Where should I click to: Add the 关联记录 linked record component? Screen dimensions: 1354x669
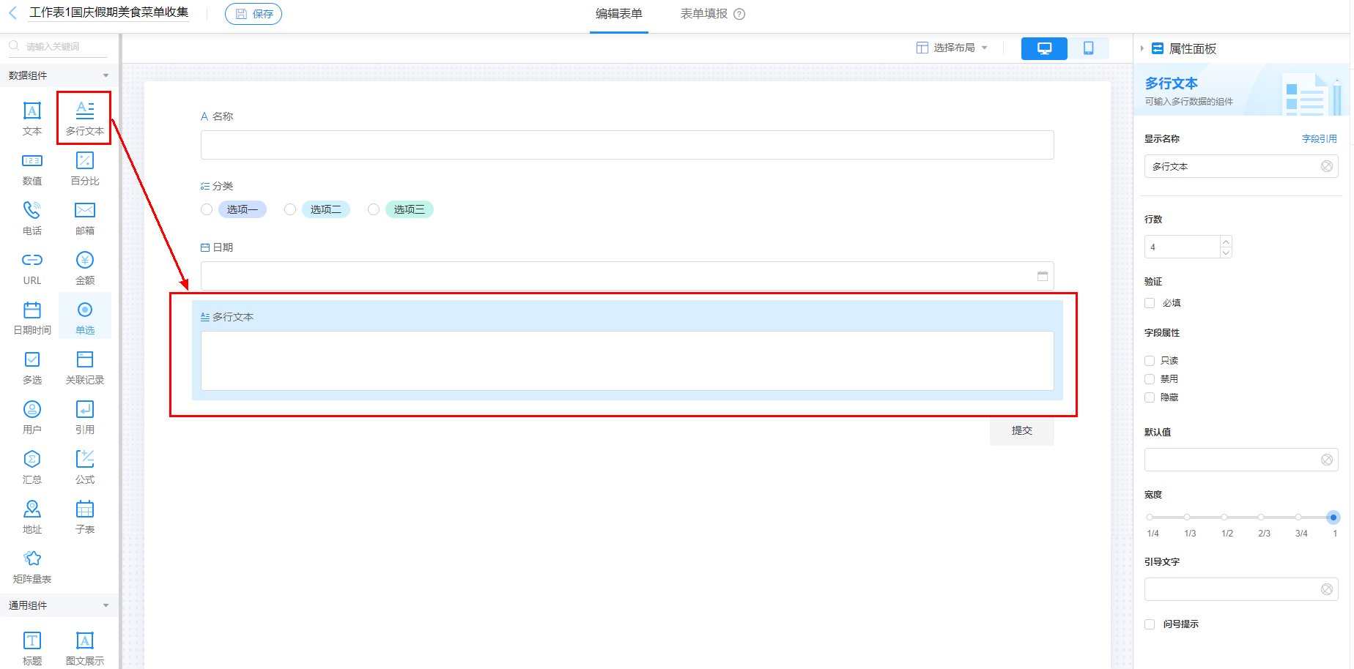point(85,368)
